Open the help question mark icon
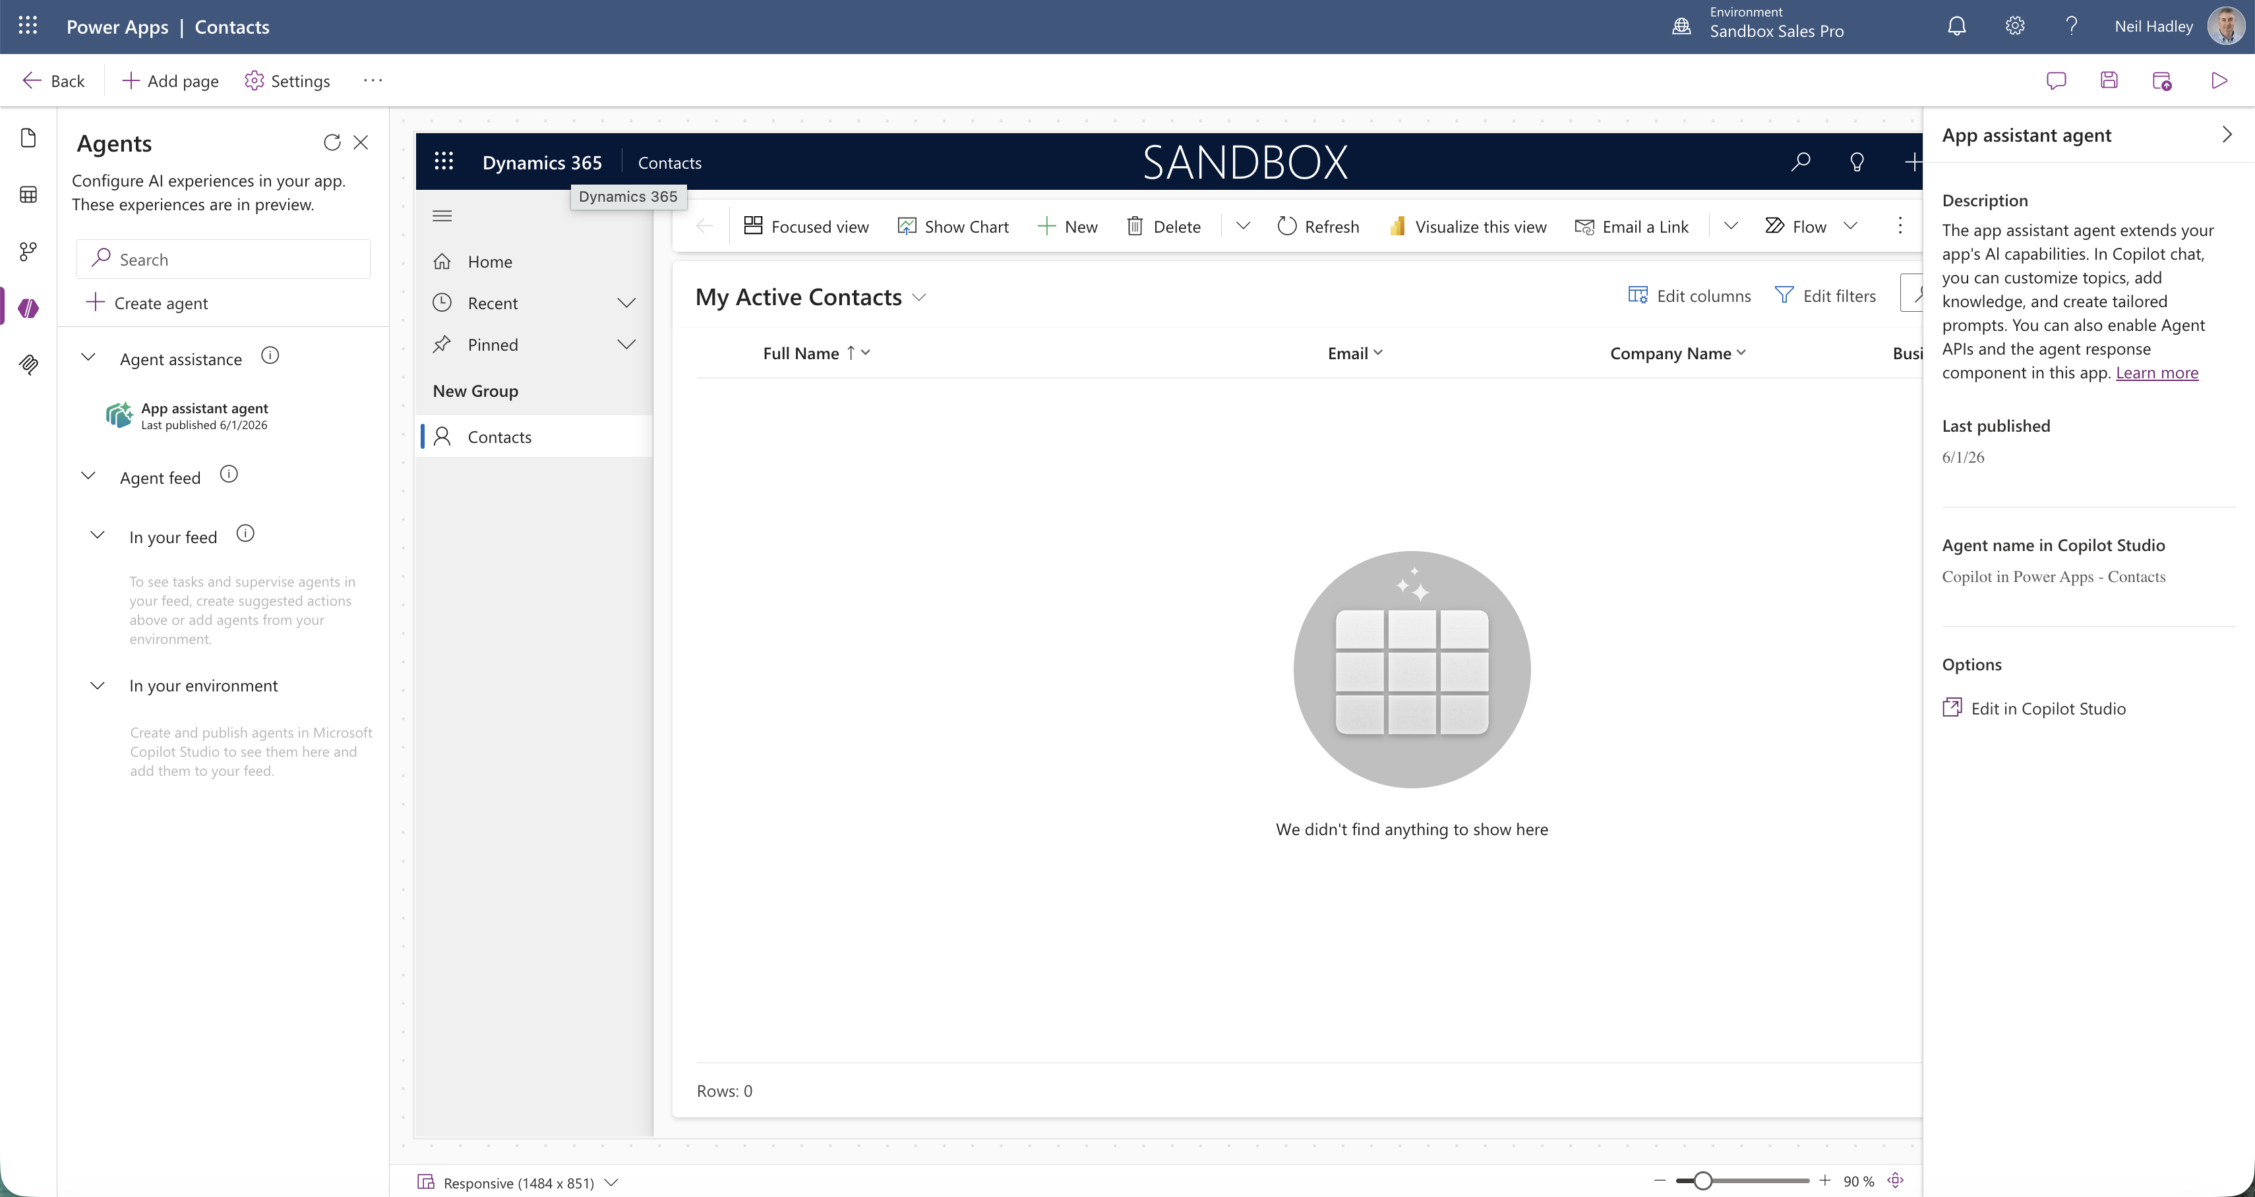This screenshot has height=1197, width=2255. 2071,26
